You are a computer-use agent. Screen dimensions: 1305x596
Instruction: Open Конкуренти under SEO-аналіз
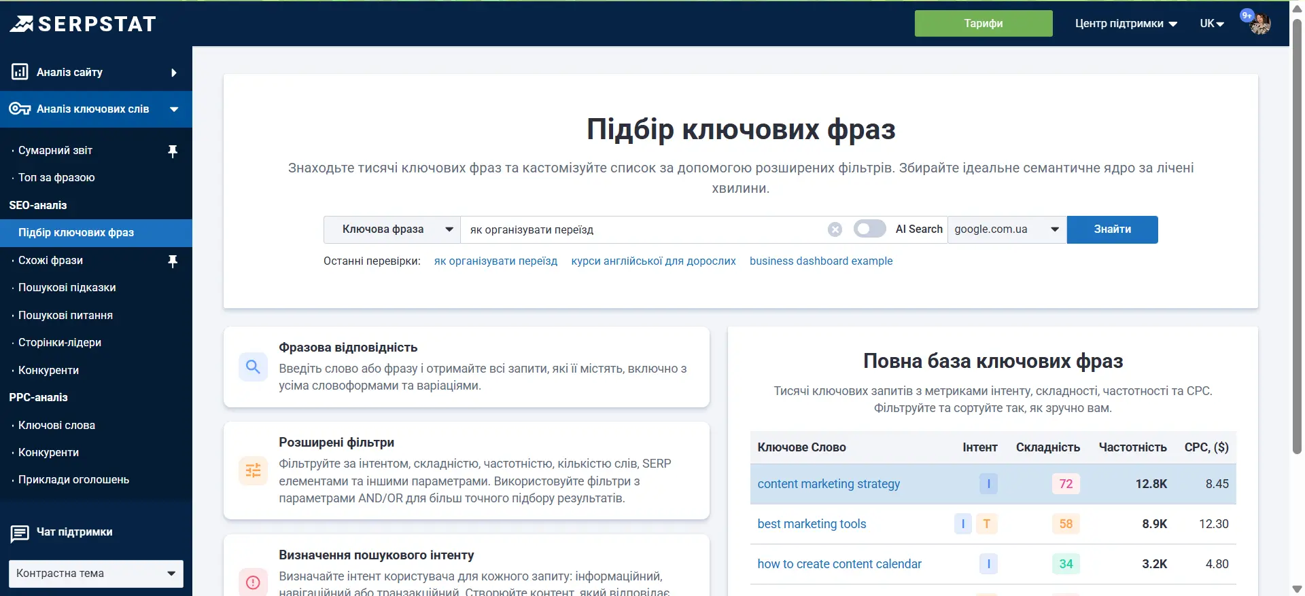48,371
